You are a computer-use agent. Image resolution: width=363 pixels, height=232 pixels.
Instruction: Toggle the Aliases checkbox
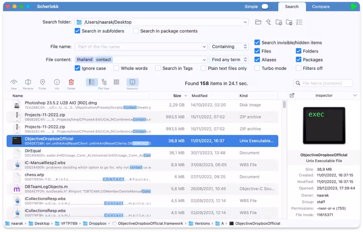coord(257,60)
